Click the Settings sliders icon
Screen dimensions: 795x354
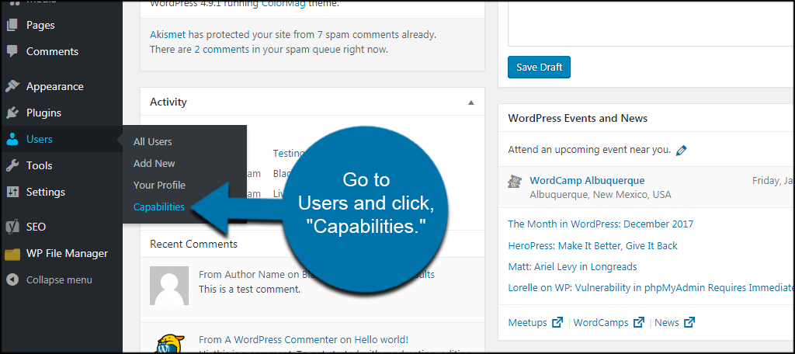point(12,193)
